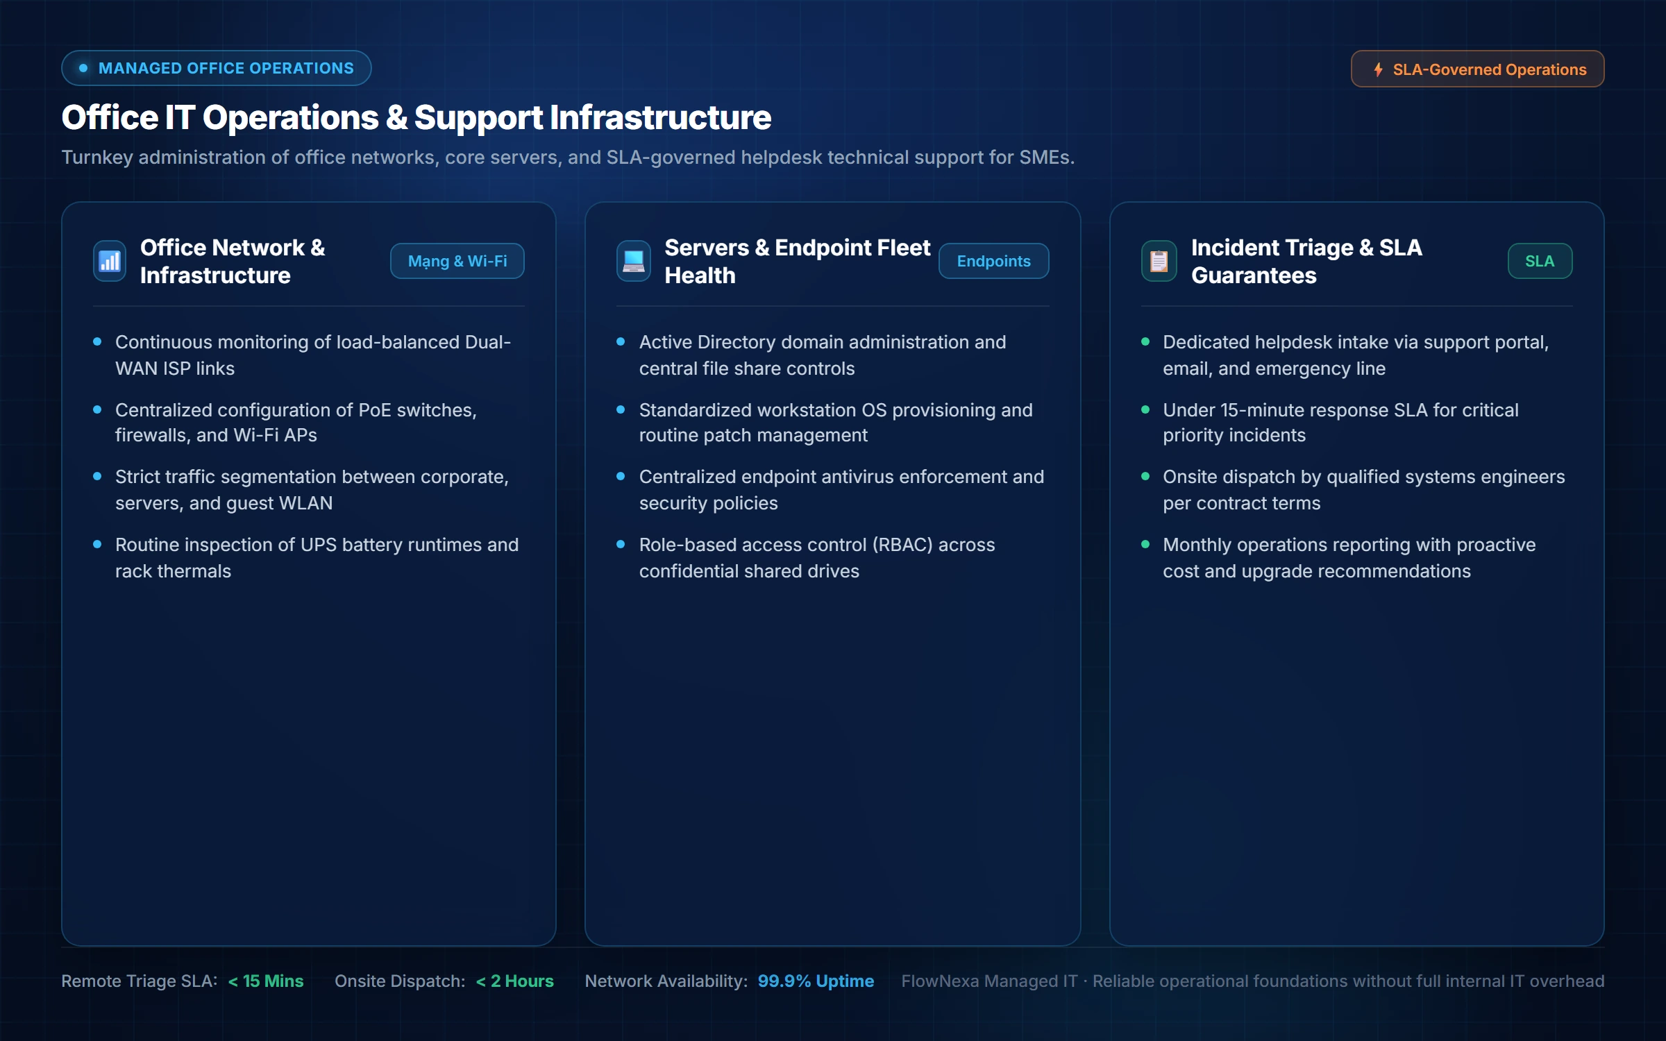
Task: Click the clipboard icon beside Incident Triage
Action: pos(1159,261)
